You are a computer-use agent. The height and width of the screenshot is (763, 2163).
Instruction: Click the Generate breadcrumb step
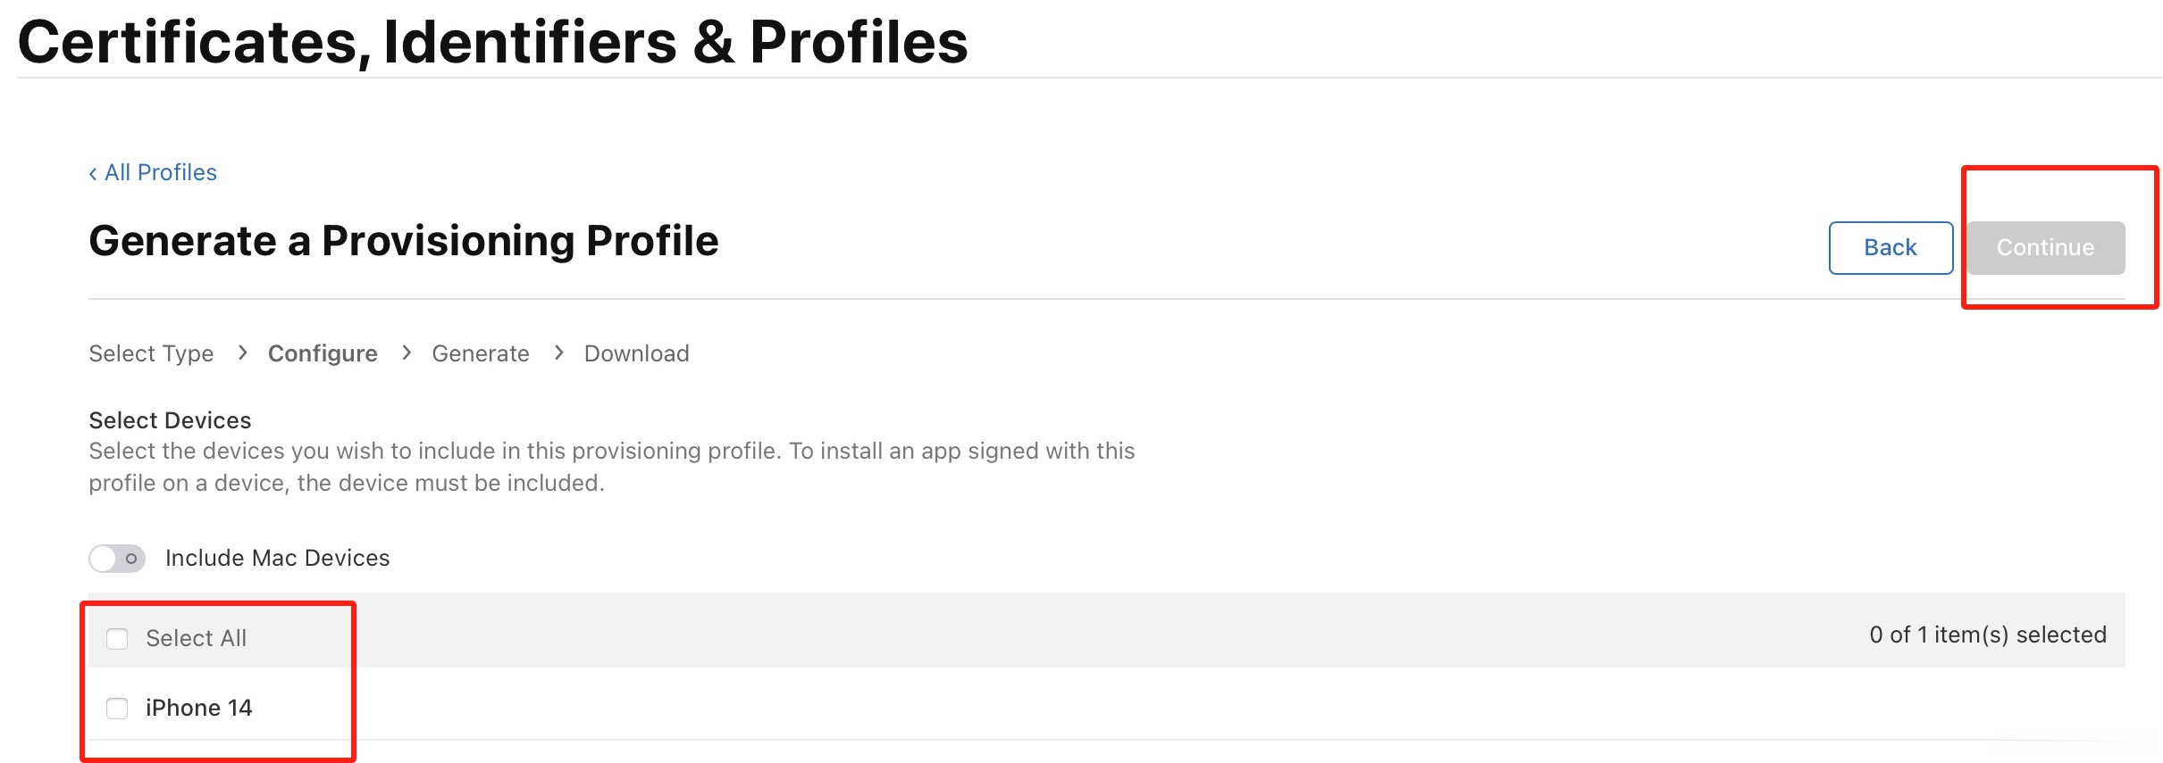tap(481, 353)
